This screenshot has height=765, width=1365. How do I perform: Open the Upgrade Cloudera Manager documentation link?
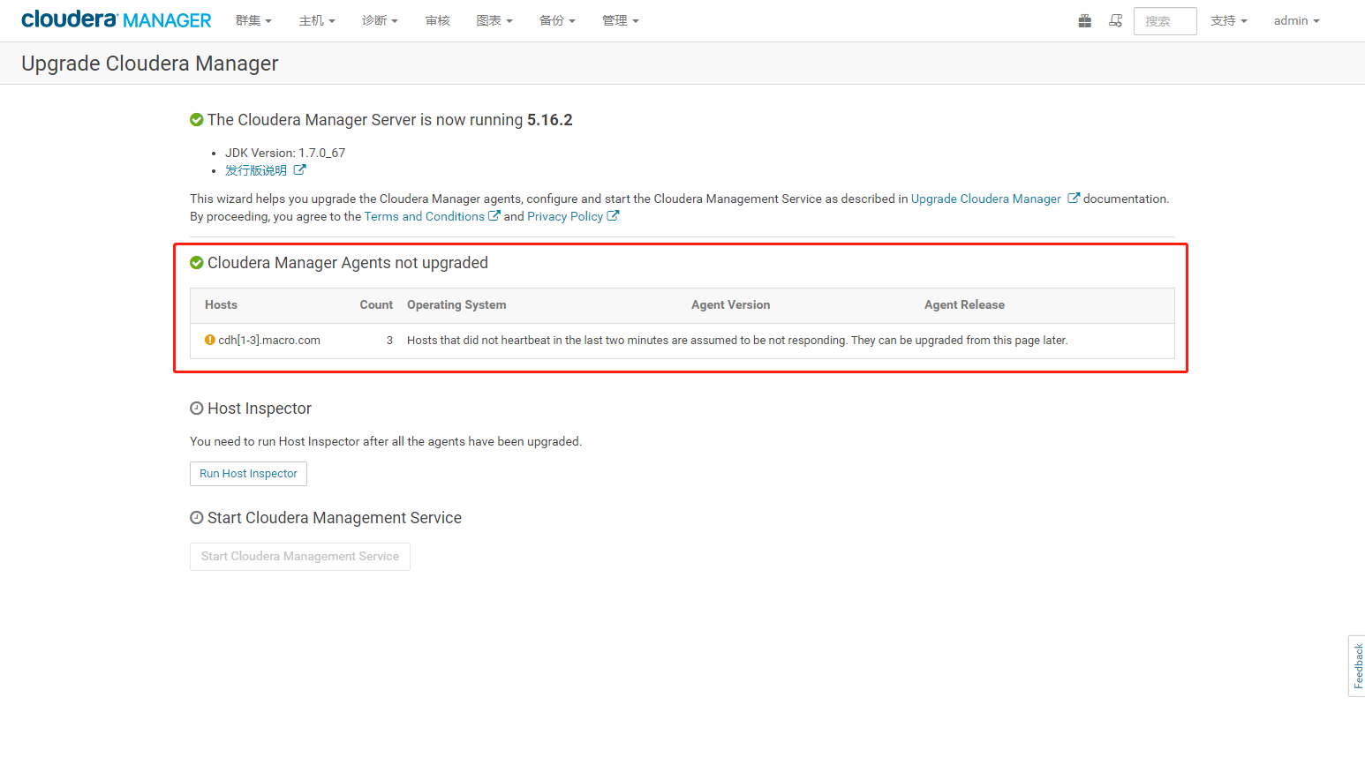pyautogui.click(x=986, y=199)
